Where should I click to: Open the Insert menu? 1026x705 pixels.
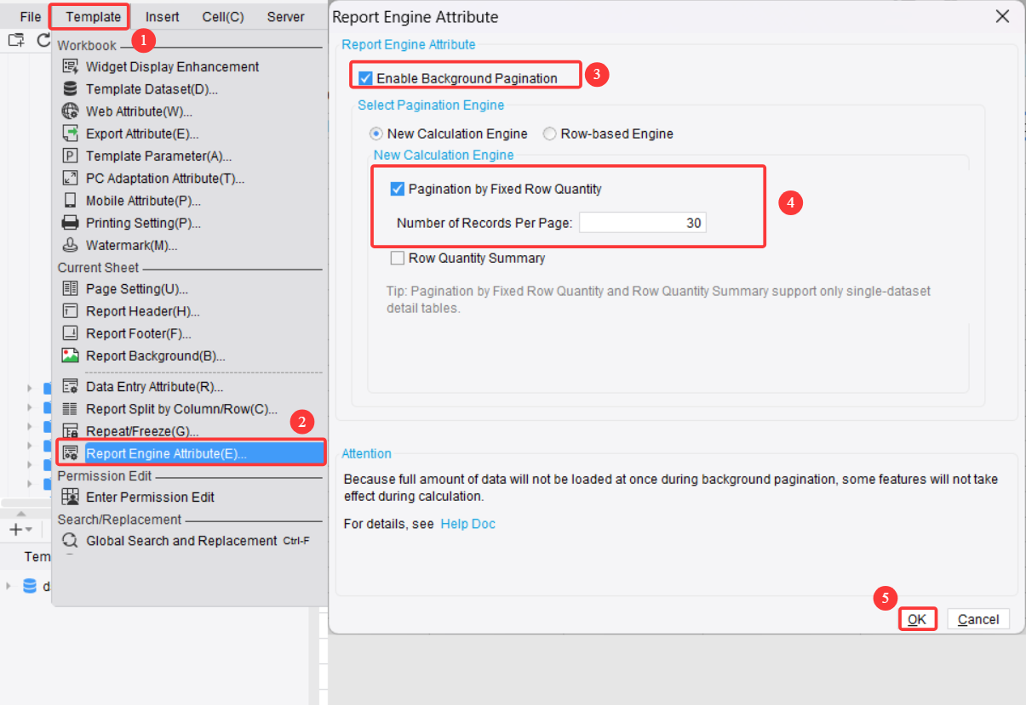163,17
